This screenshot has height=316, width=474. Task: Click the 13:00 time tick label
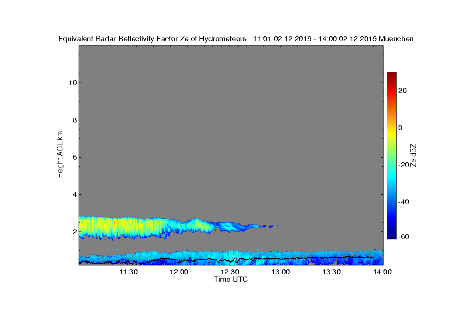coord(281,272)
